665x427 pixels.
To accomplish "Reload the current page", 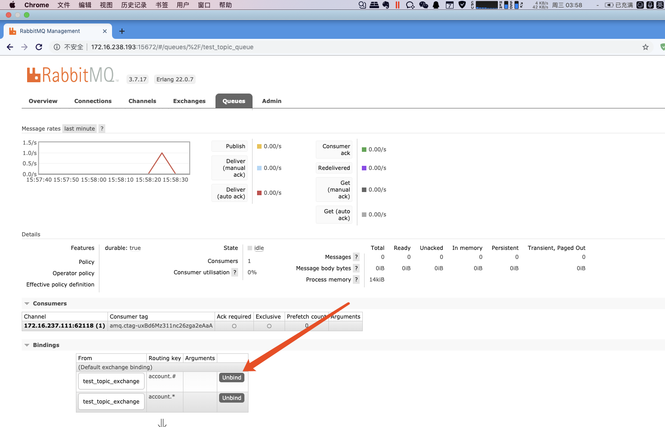I will [x=39, y=47].
